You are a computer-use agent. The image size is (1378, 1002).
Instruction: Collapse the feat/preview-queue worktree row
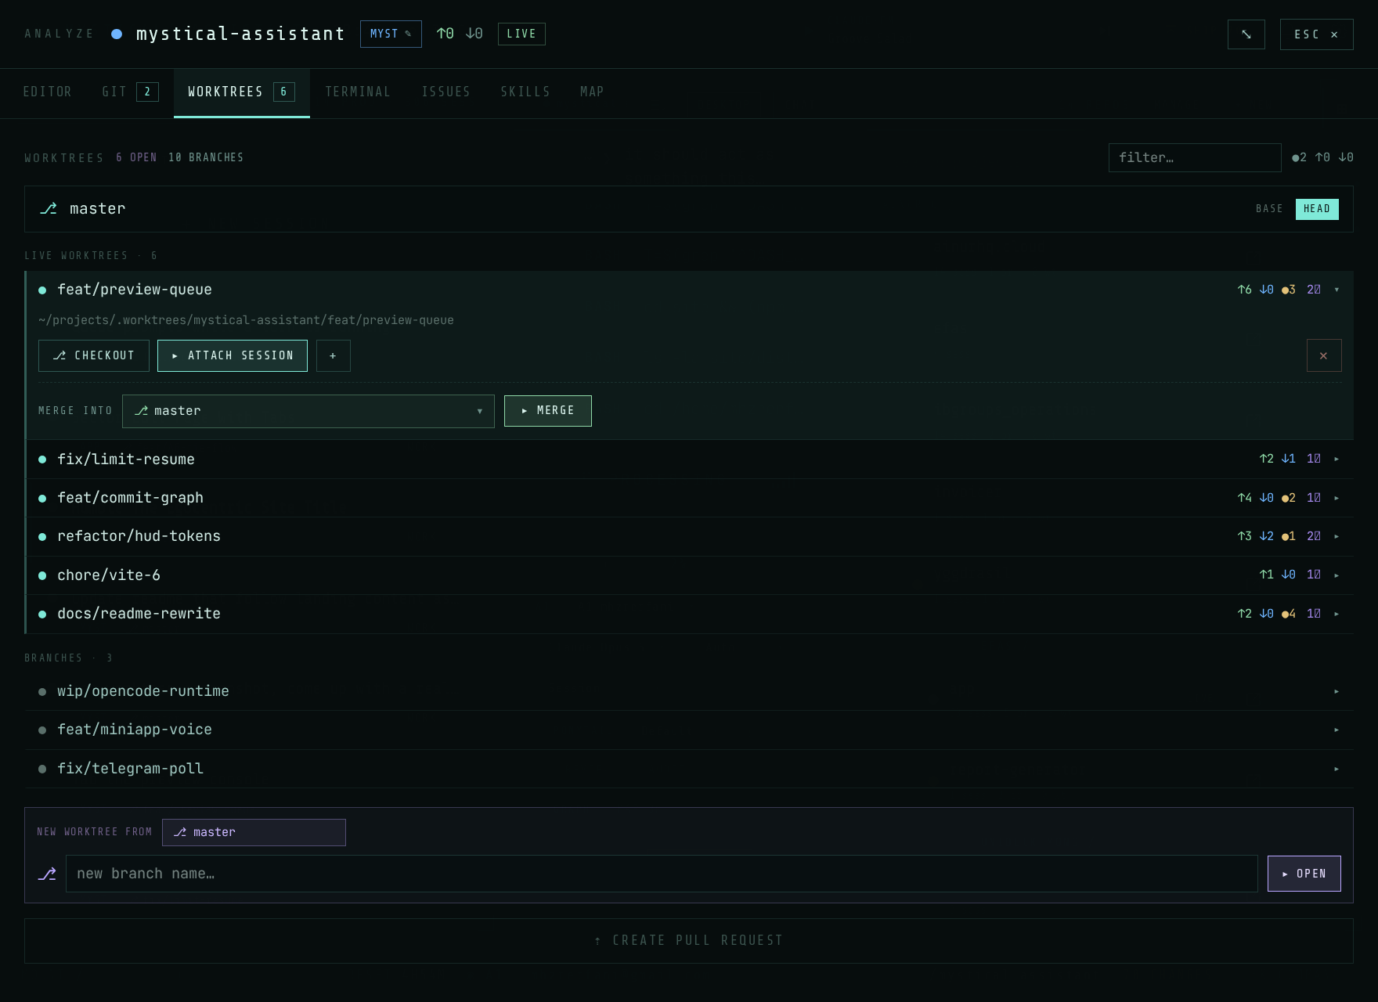click(1337, 290)
